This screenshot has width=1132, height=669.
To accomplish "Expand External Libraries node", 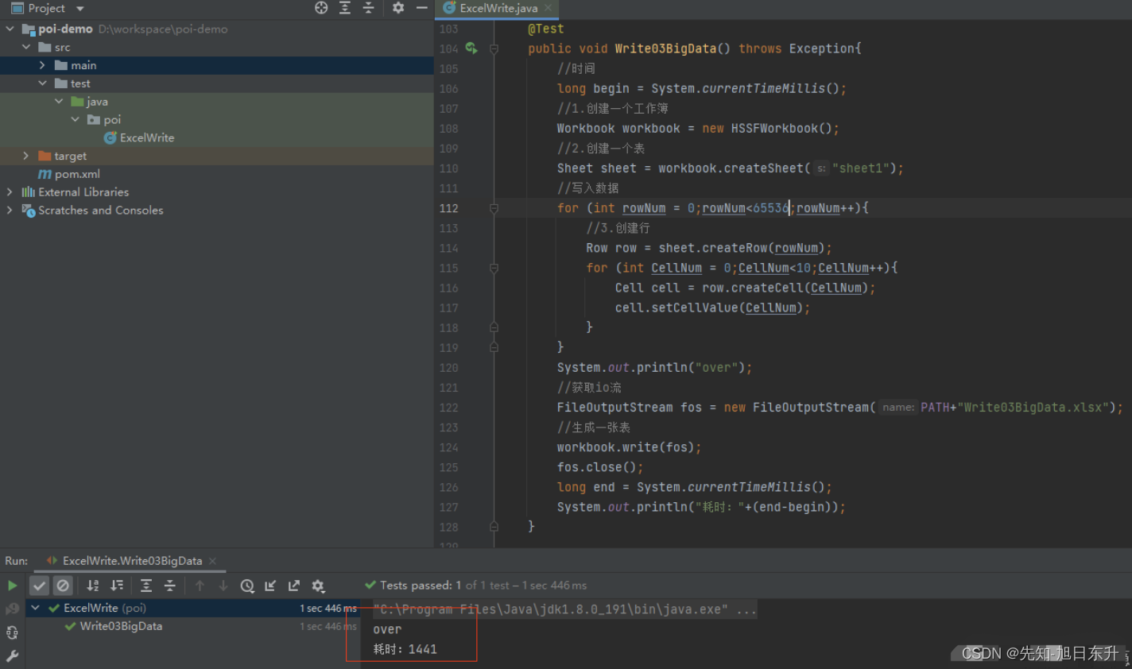I will 10,191.
